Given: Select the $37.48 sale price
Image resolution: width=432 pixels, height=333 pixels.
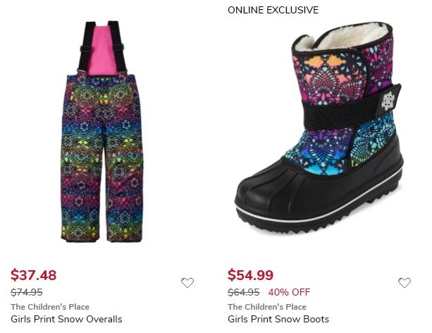Looking at the screenshot, I should [34, 274].
